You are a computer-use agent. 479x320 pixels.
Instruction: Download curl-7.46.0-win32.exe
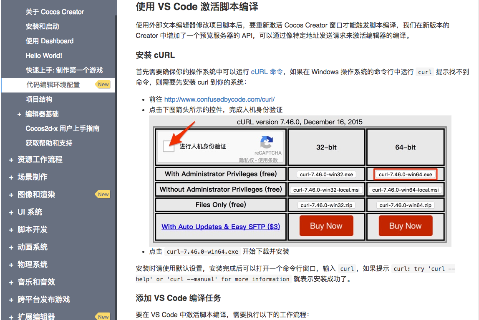click(x=326, y=175)
